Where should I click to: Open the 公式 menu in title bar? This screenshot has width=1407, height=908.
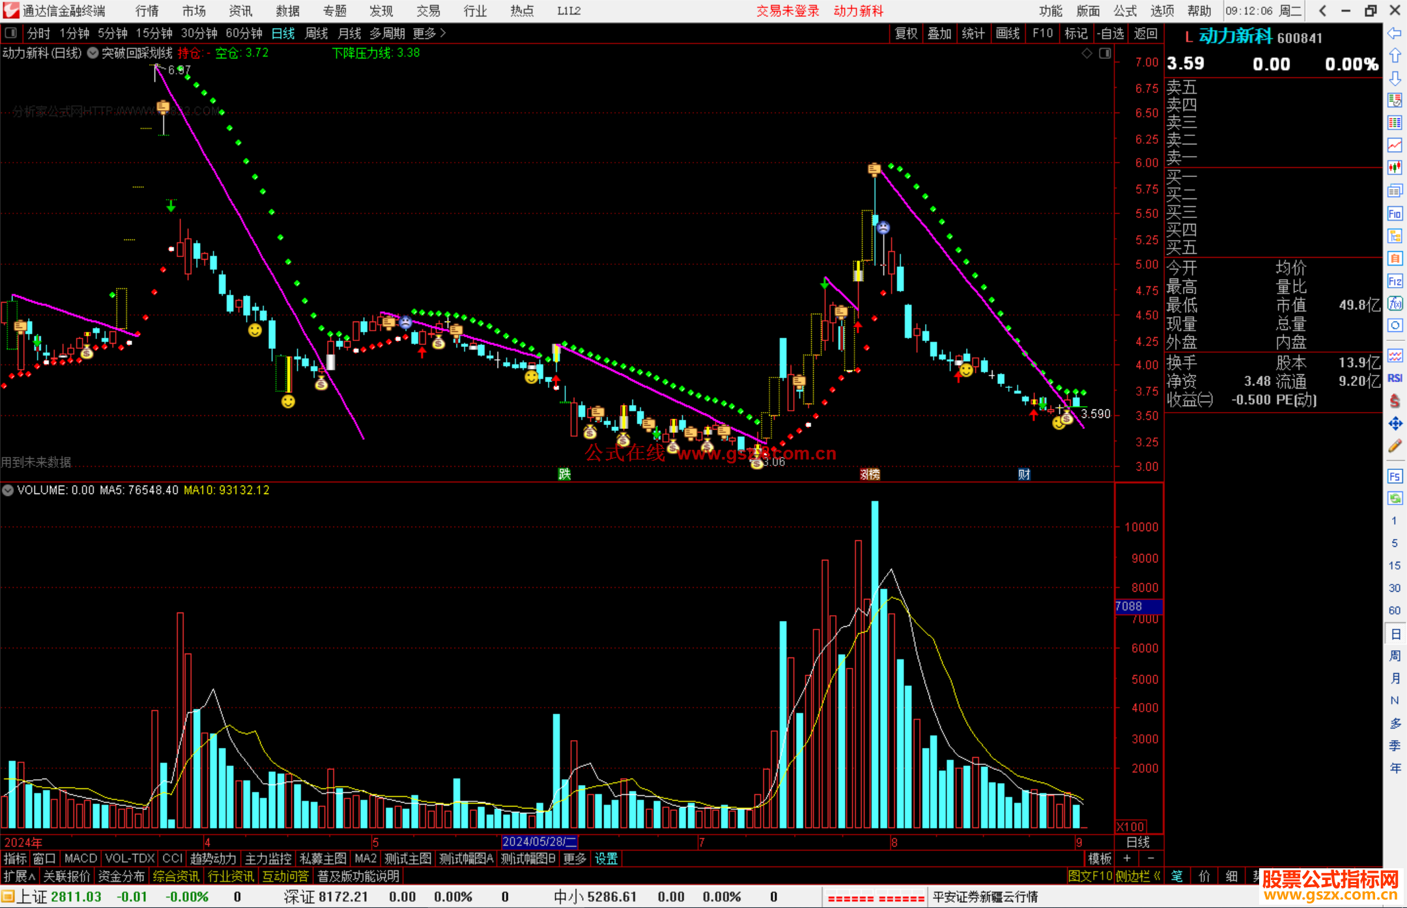click(x=1124, y=10)
